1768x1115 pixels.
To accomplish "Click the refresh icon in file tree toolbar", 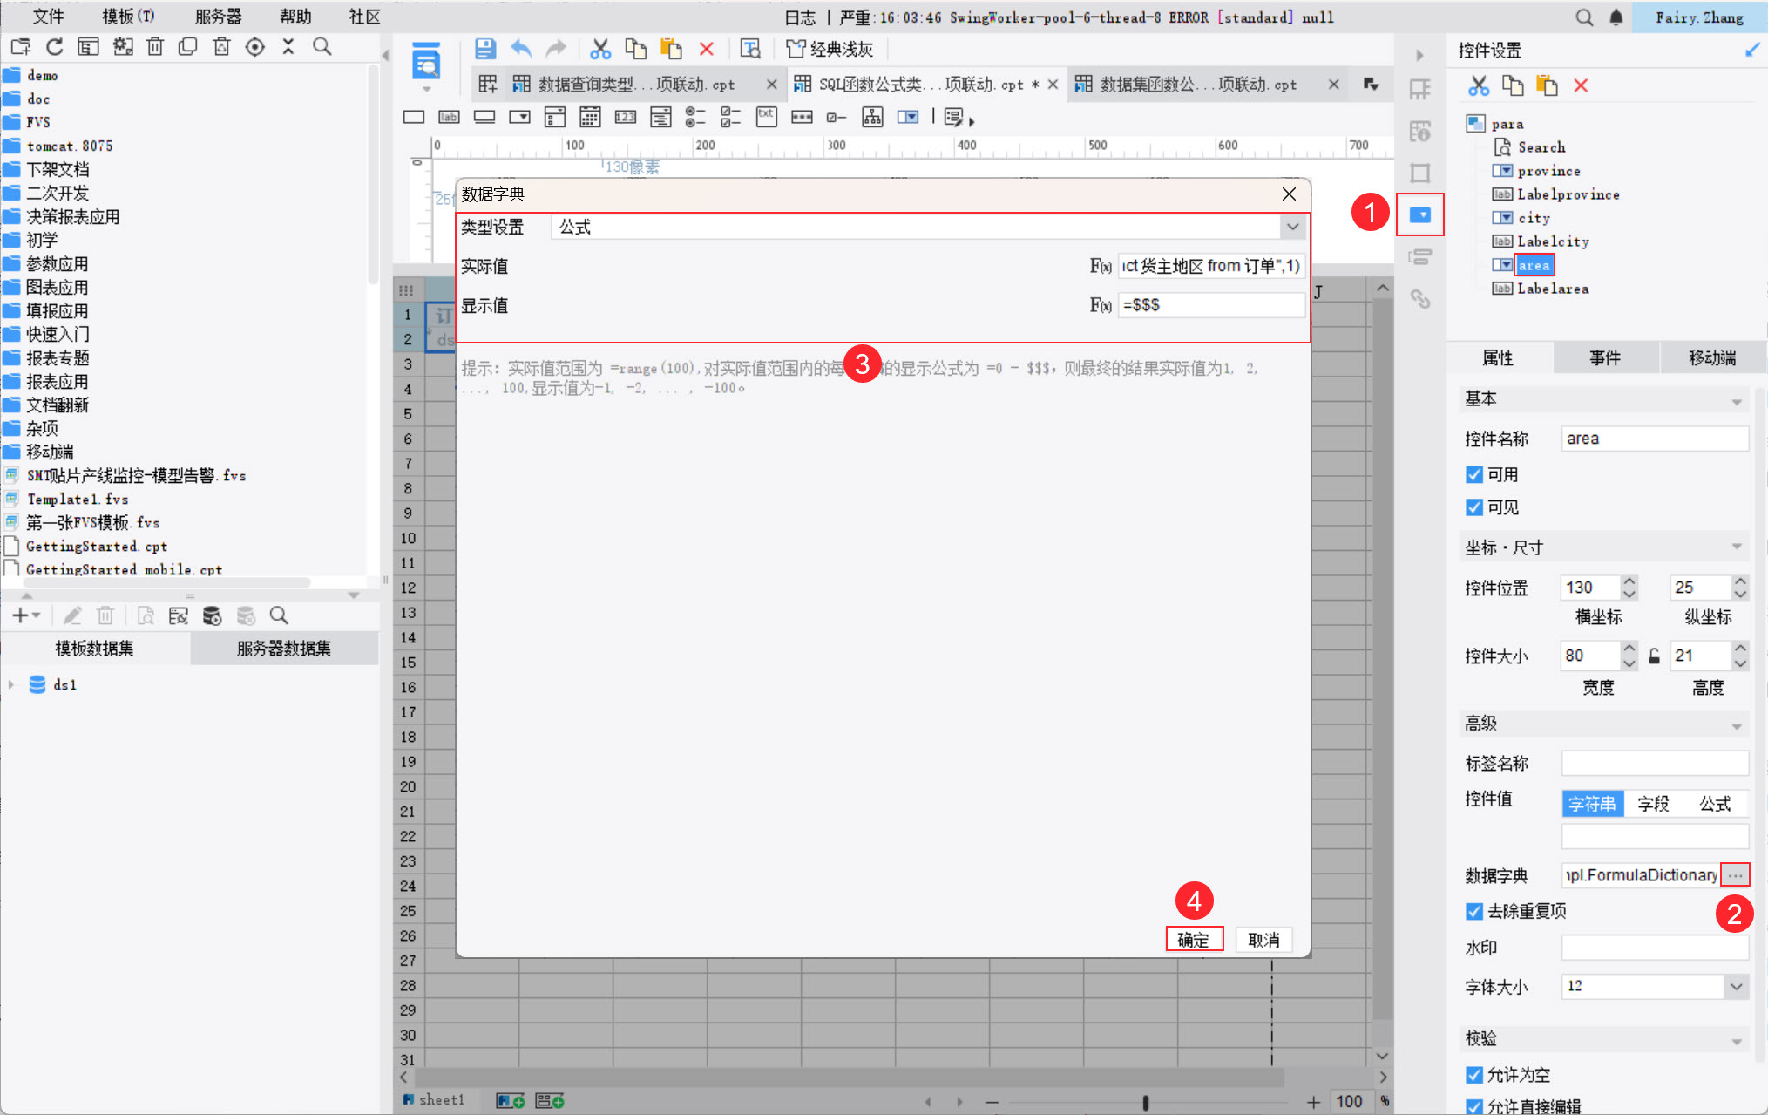I will 55,47.
